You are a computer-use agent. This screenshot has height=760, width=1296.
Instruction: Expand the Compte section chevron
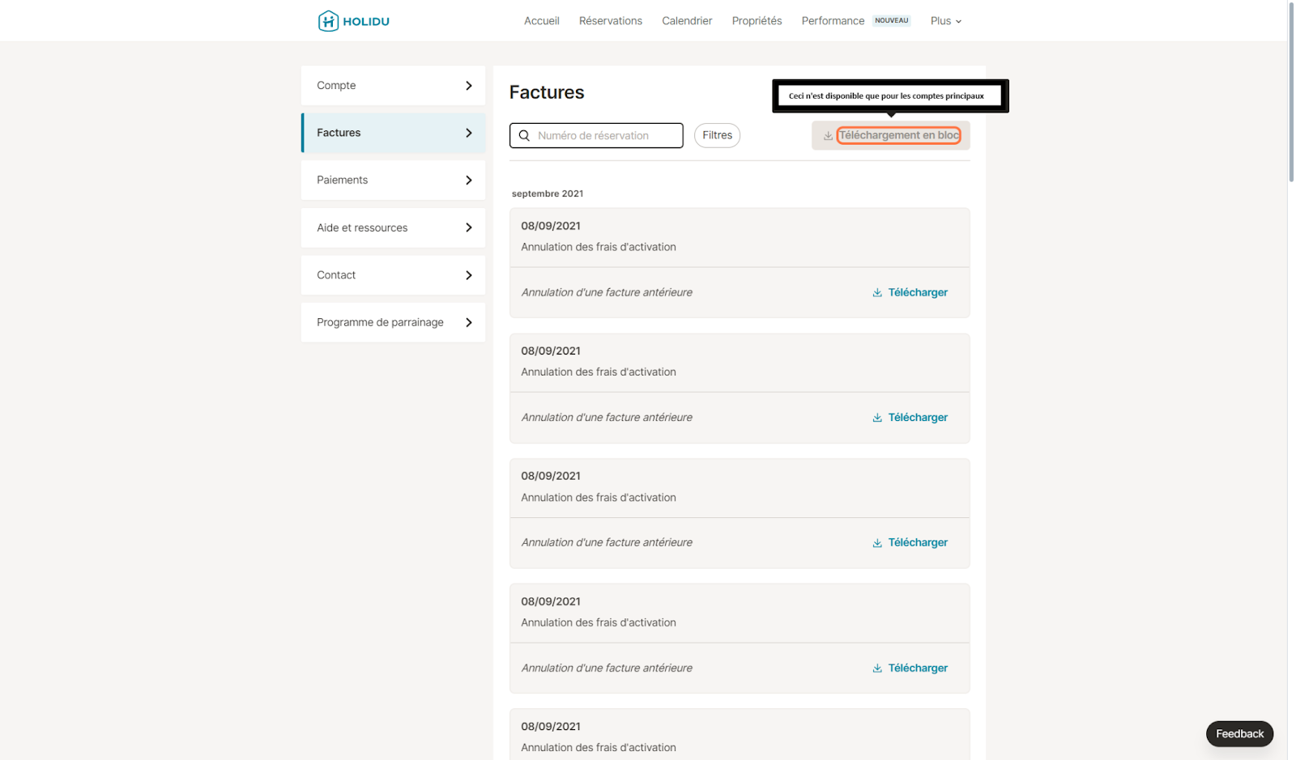tap(468, 86)
